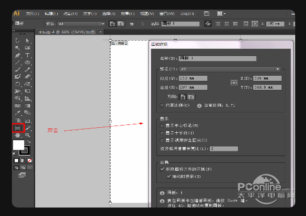Select the Line Segment tool

coord(18,63)
